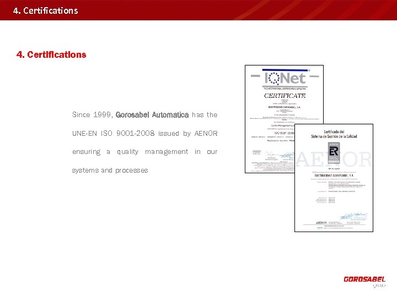Click the word 'CERTIFICATE' on IQNet document
This screenshot has width=397, height=297.
[x=285, y=96]
